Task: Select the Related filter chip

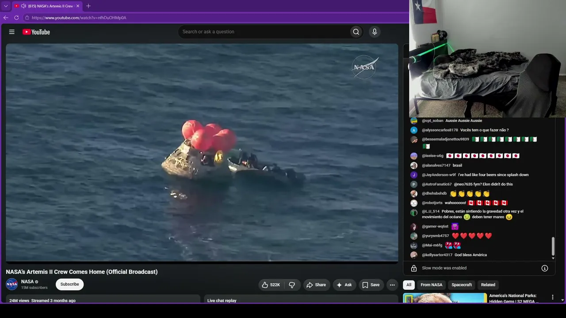Action: point(488,285)
